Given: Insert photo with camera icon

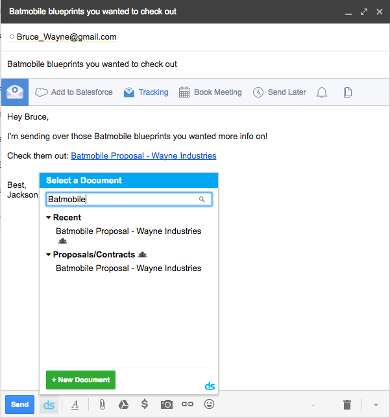Looking at the screenshot, I should point(167,404).
